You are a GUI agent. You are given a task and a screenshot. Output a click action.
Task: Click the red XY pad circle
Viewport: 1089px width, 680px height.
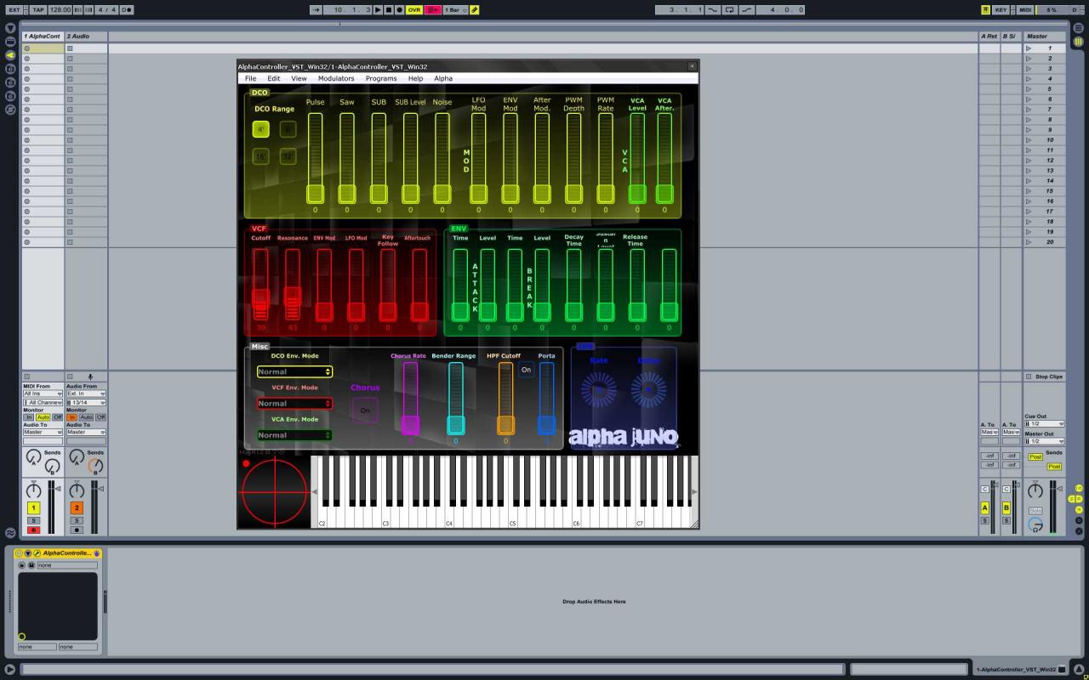[x=274, y=491]
